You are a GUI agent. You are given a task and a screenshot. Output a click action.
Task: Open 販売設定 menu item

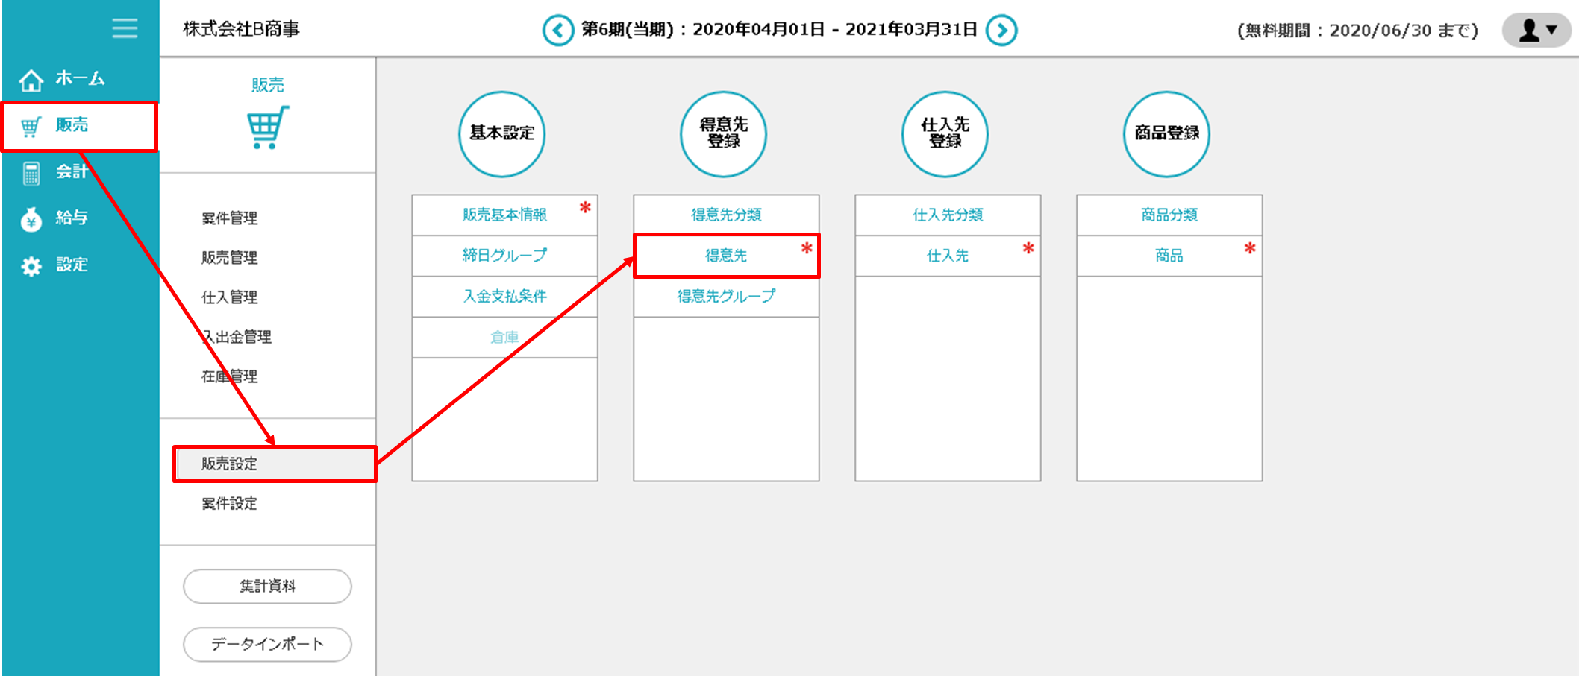(x=230, y=464)
